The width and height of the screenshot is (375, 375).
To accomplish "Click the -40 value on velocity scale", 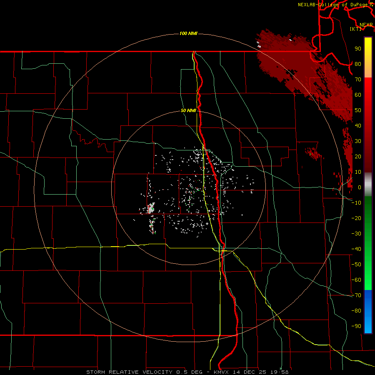I will tap(356, 249).
